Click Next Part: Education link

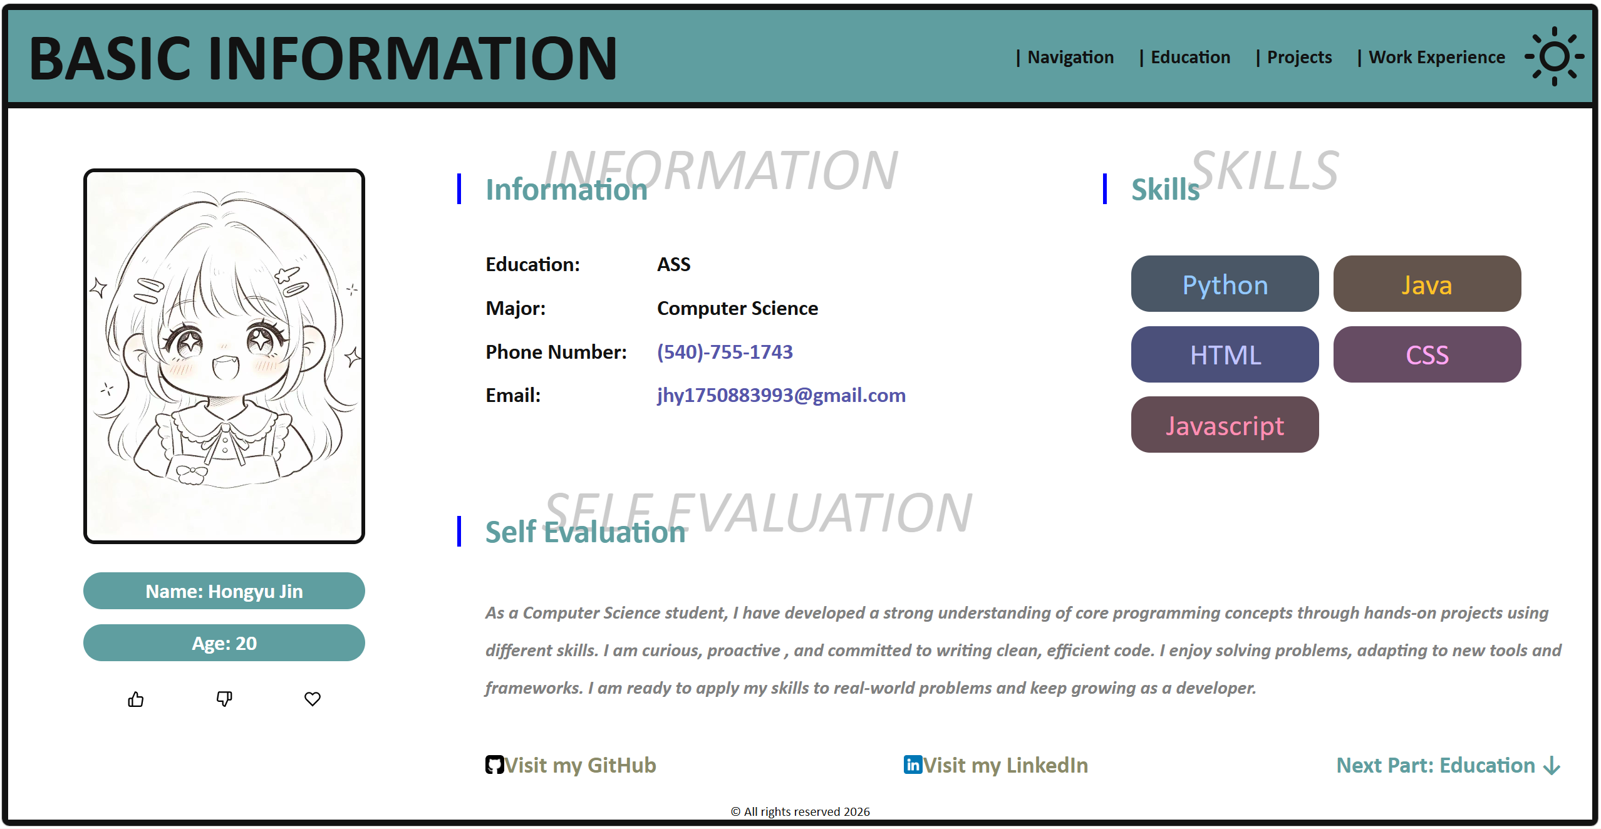(1436, 765)
